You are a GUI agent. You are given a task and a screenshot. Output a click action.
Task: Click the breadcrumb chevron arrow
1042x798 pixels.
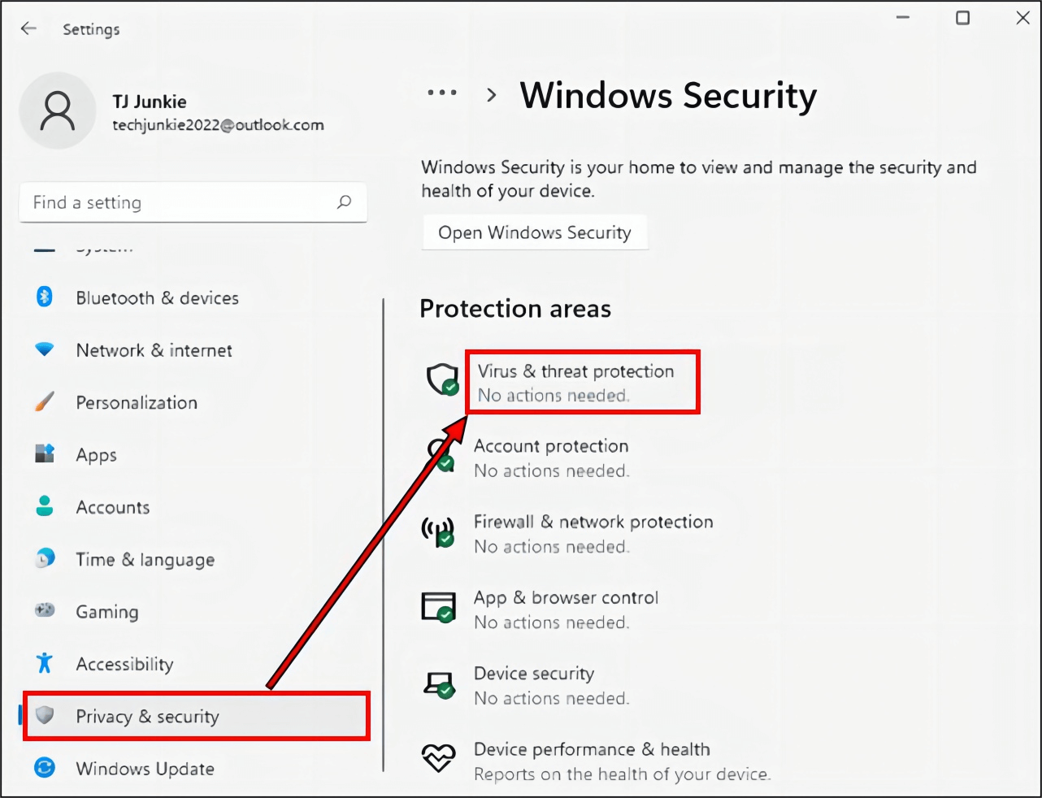[x=491, y=94]
